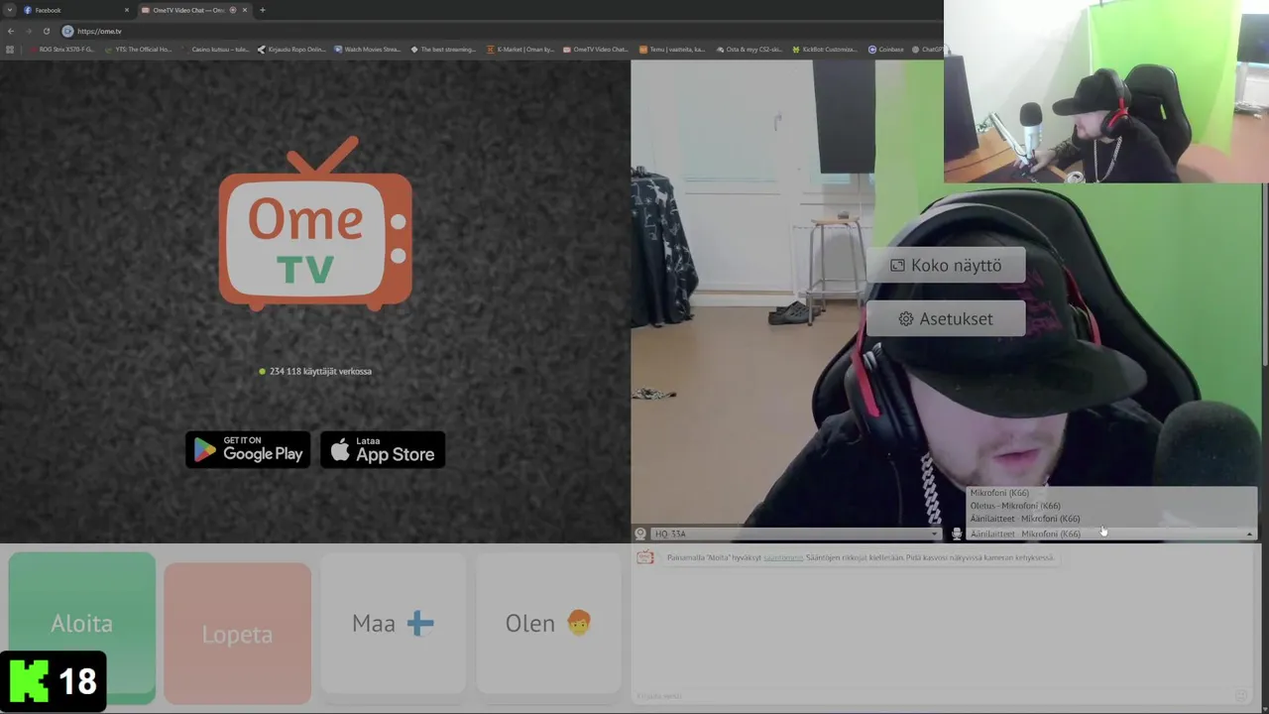Open the emoji picker in chat box
This screenshot has height=714, width=1269.
click(1240, 696)
